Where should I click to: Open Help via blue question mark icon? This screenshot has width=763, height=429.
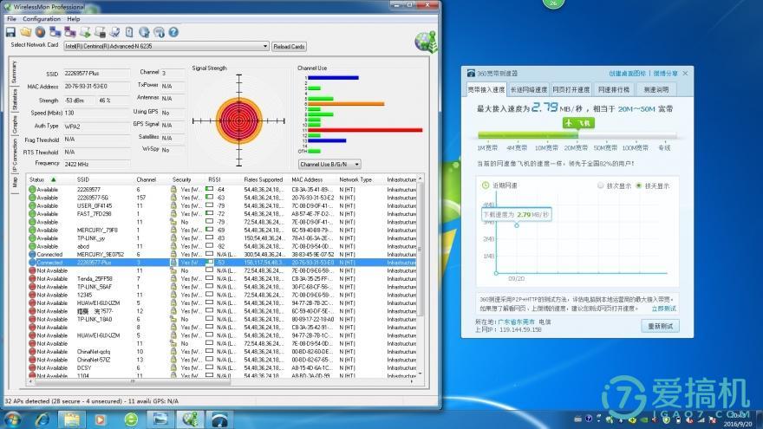[173, 32]
